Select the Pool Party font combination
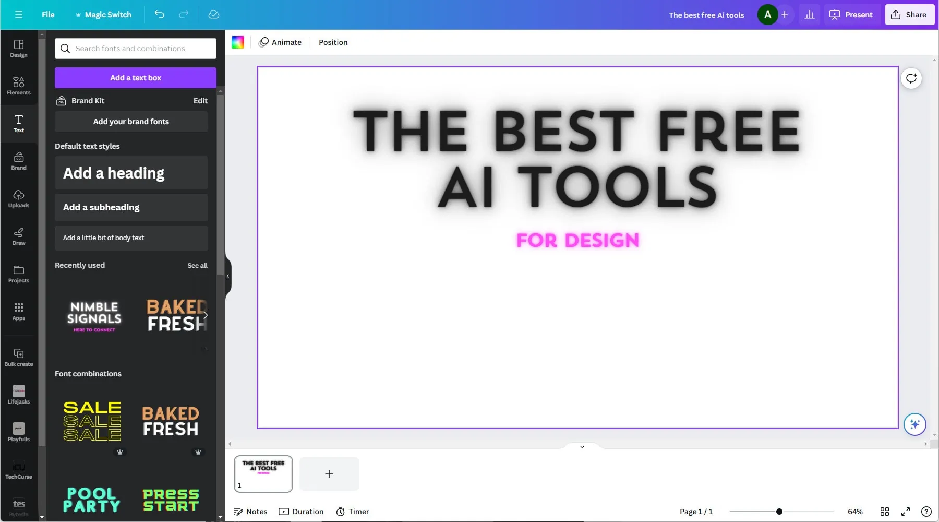 [x=92, y=500]
